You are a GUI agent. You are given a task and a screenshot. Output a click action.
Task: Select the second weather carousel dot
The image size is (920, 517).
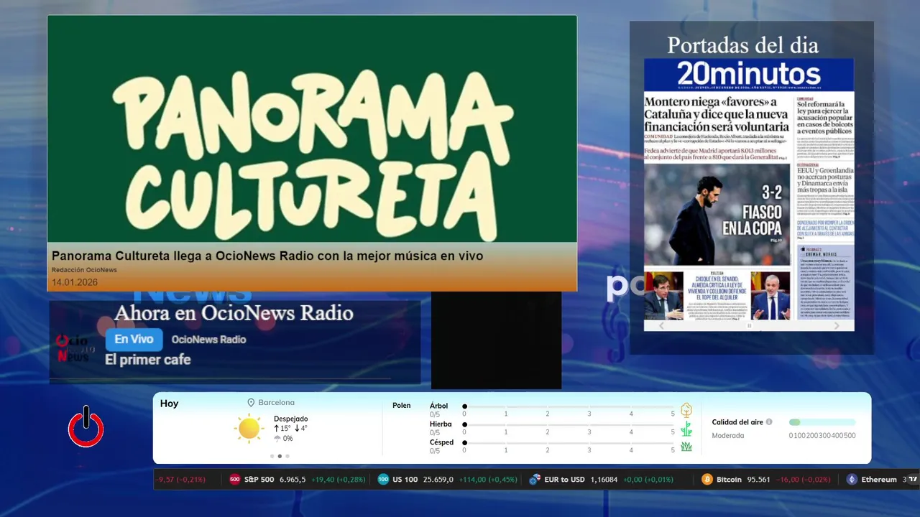(x=280, y=456)
